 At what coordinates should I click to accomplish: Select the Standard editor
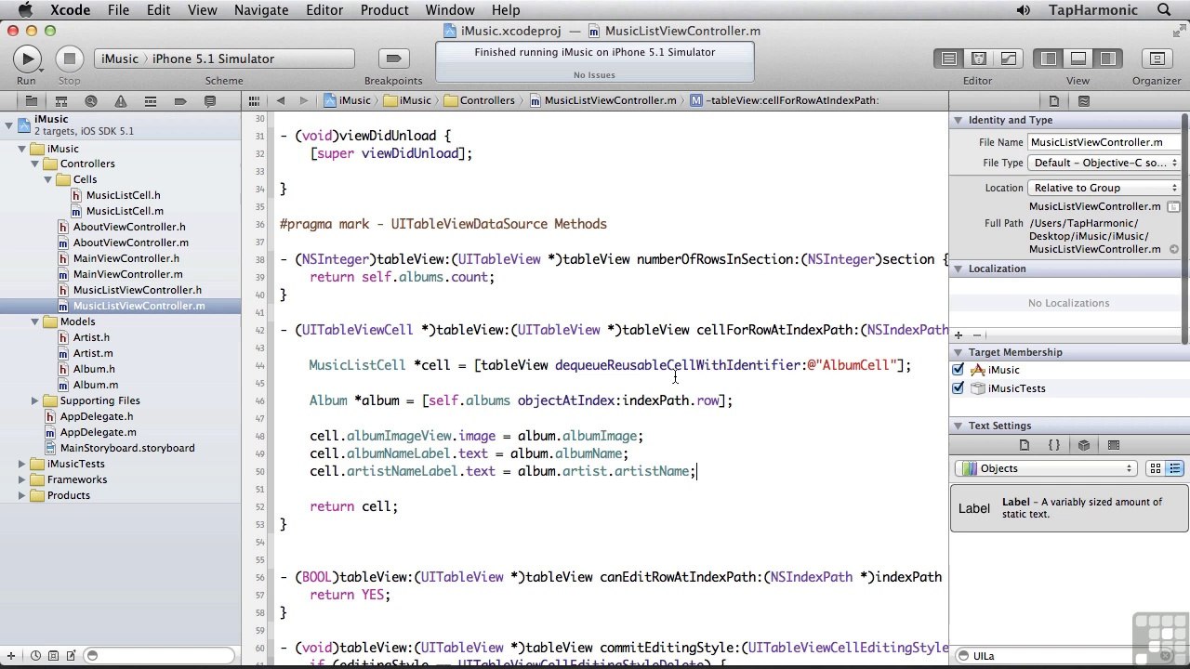coord(949,59)
